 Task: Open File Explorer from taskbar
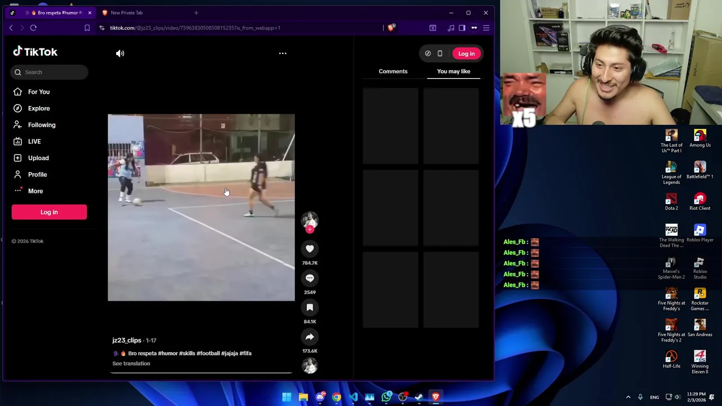pyautogui.click(x=303, y=397)
